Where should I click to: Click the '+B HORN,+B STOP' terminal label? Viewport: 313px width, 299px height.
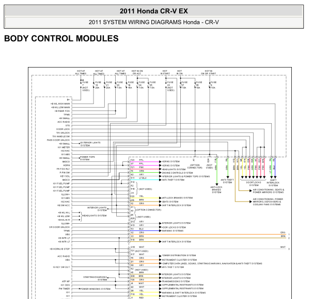60,249
